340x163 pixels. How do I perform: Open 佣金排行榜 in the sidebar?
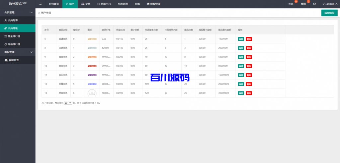click(18, 36)
